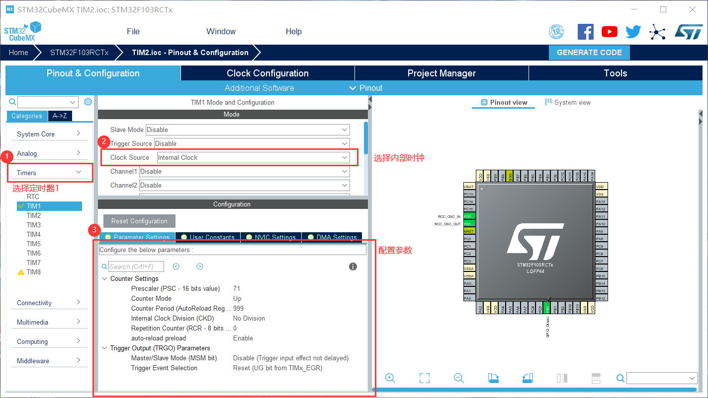Open the categories settings gear
This screenshot has width=708, height=398.
pyautogui.click(x=88, y=102)
